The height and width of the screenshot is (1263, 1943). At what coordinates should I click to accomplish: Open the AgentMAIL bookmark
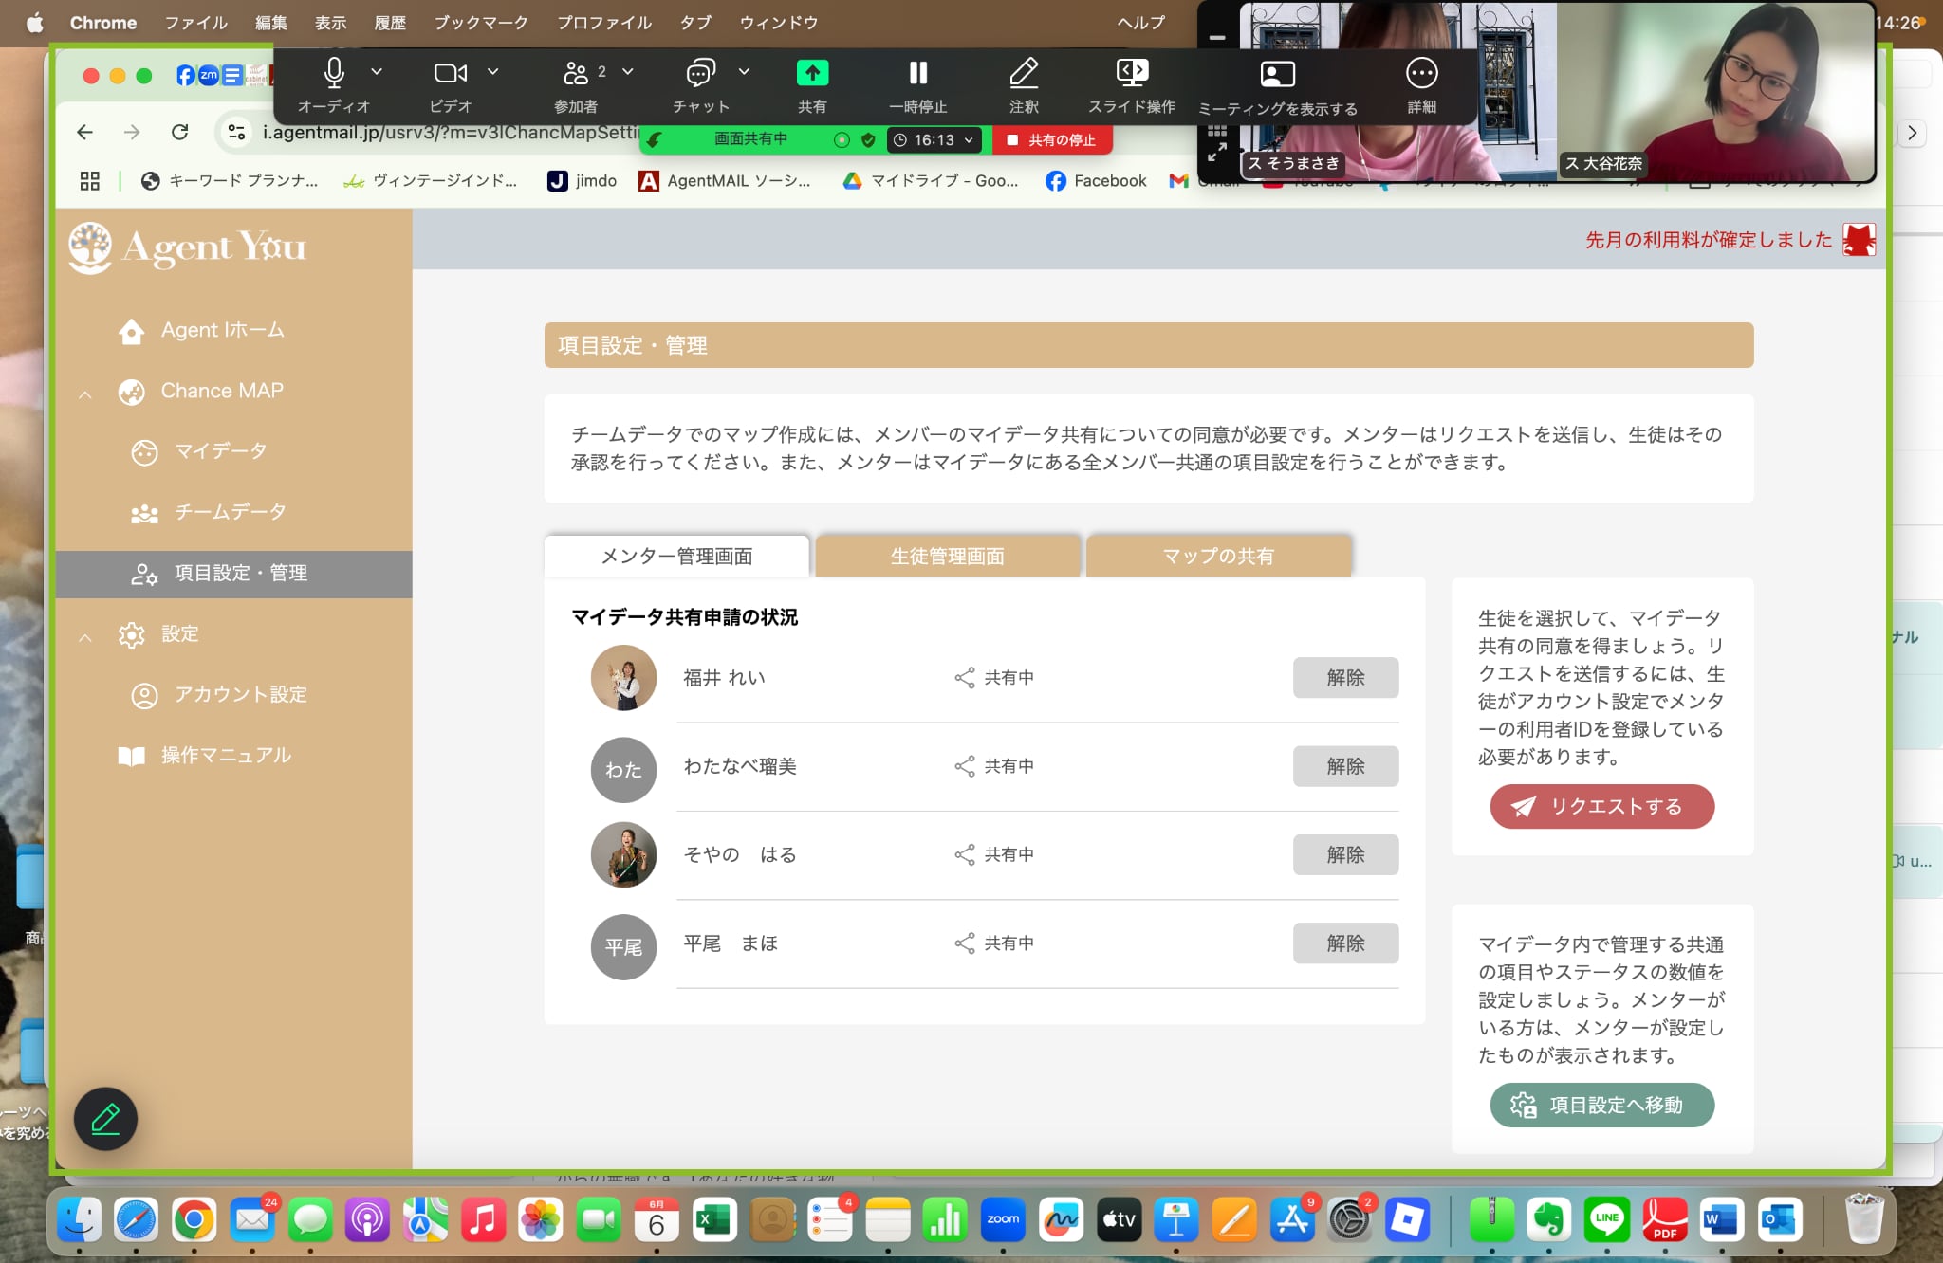tap(725, 181)
